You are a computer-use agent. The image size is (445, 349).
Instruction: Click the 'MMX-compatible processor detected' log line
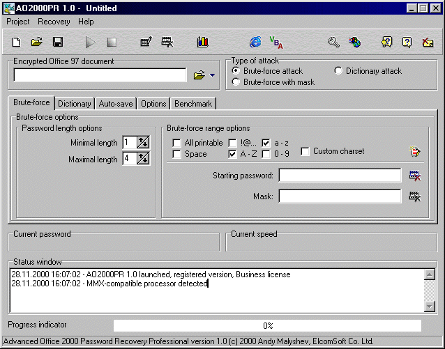pyautogui.click(x=110, y=284)
